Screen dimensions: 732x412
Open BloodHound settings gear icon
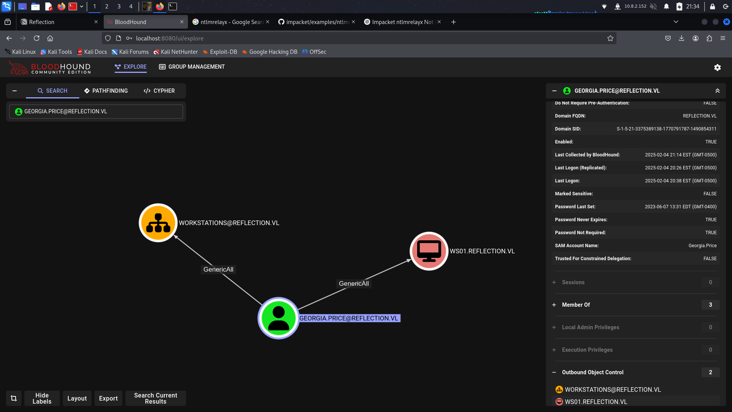[717, 68]
